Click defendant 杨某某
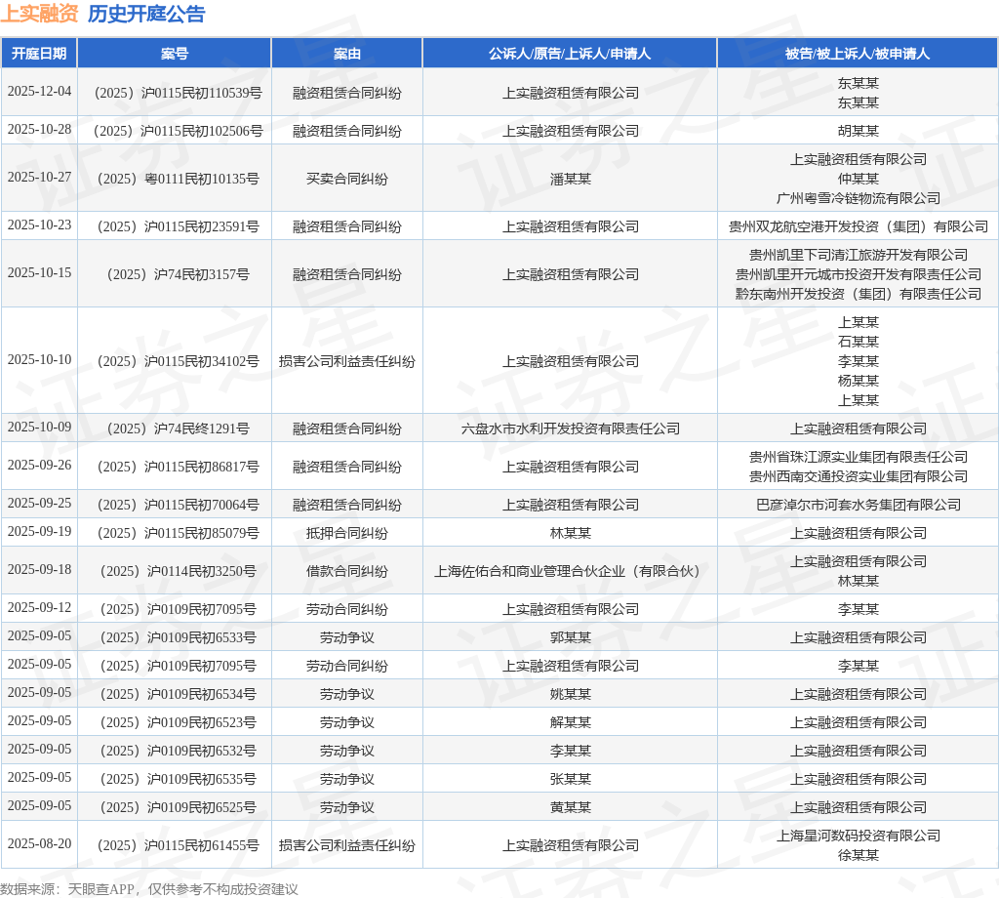Viewport: 999px width, 898px height. point(859,381)
